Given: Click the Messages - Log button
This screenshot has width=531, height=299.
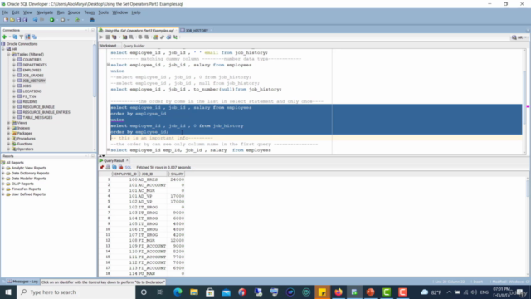Looking at the screenshot, I should click(x=22, y=282).
